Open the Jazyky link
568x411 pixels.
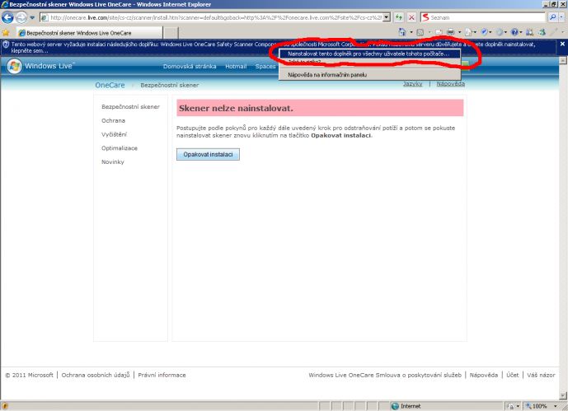(412, 83)
